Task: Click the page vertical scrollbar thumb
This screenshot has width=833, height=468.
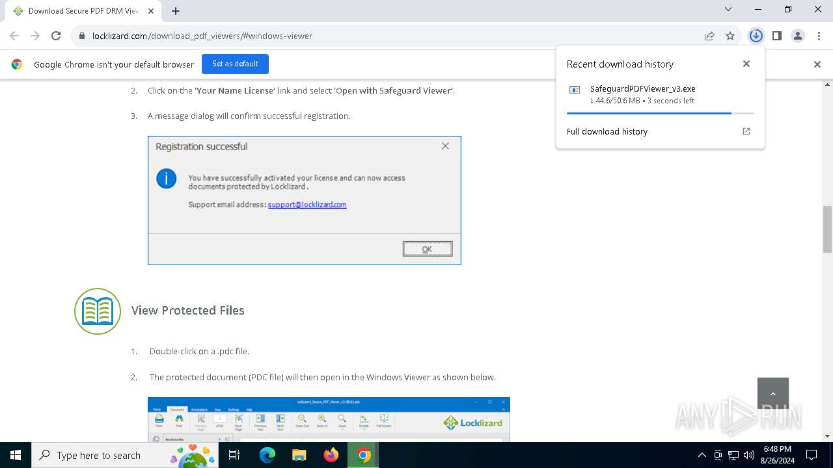Action: click(827, 229)
